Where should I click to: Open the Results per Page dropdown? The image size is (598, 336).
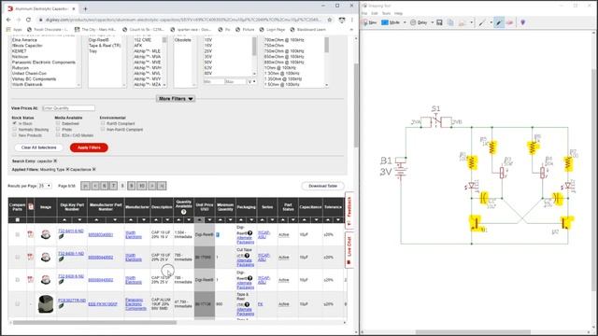tap(45, 186)
